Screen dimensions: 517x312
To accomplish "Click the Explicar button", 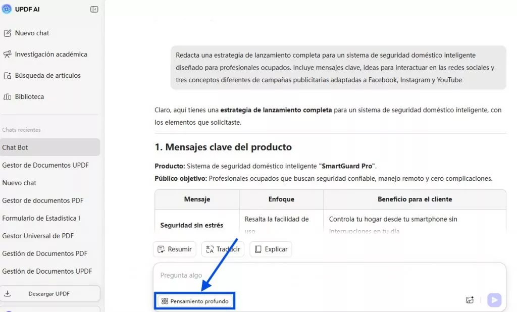I will pos(271,249).
